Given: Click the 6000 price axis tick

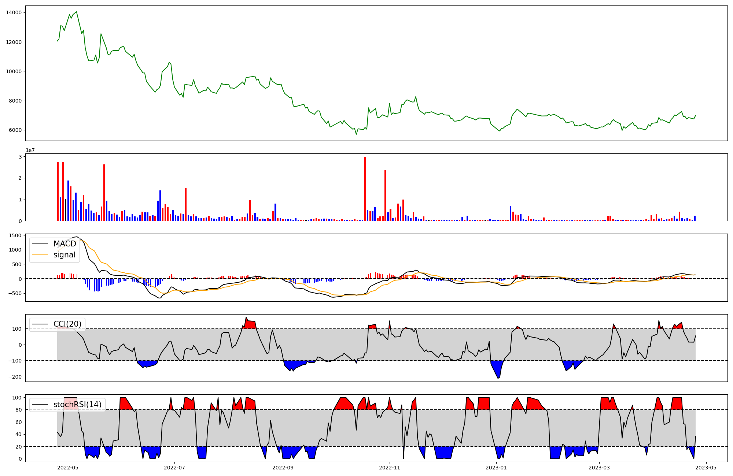Looking at the screenshot, I should point(15,130).
